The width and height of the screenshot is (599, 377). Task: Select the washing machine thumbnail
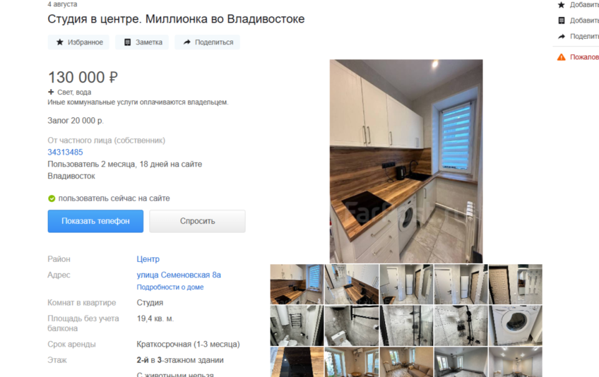(515, 325)
